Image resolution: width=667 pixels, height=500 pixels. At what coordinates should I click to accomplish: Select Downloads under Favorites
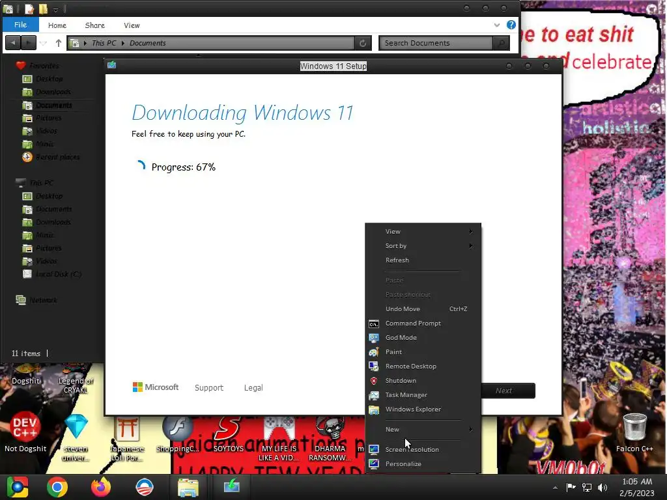(x=53, y=92)
